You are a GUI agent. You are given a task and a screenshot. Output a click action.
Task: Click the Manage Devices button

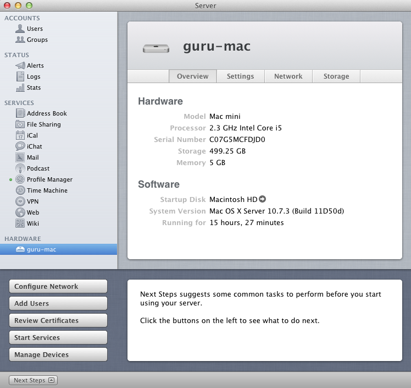point(58,354)
